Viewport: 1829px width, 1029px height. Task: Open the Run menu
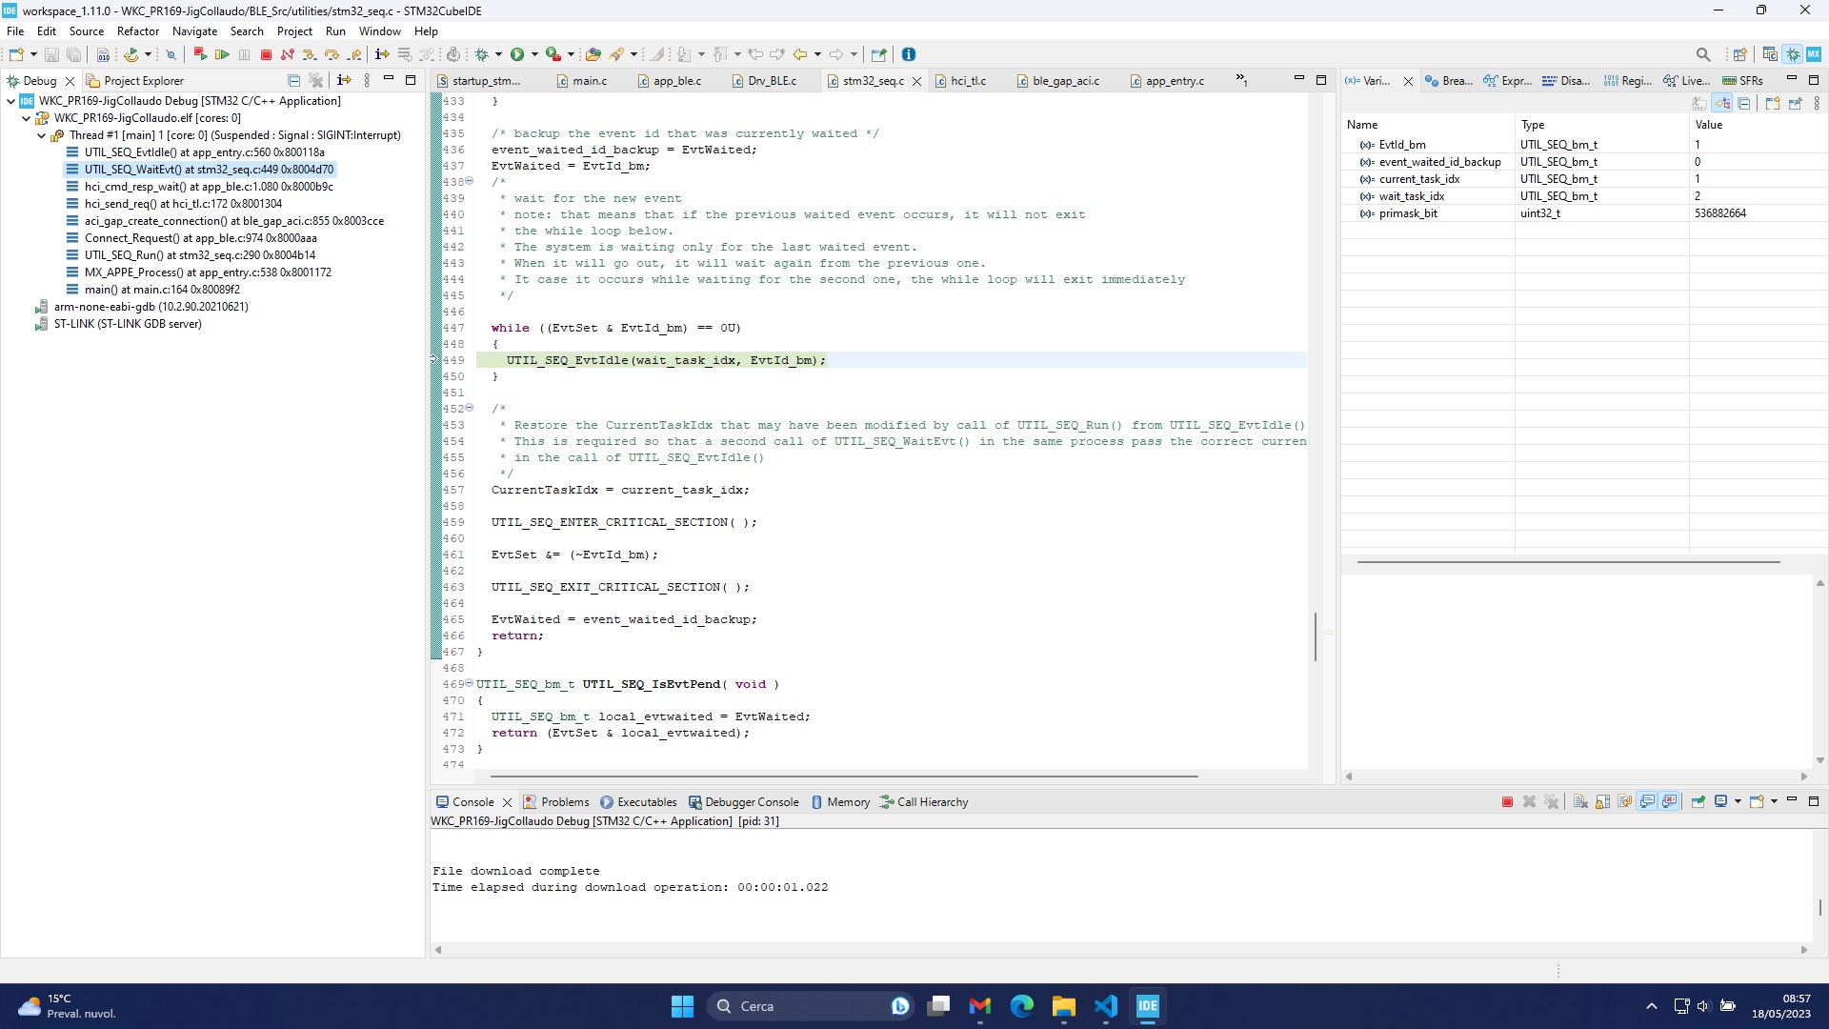[x=335, y=31]
